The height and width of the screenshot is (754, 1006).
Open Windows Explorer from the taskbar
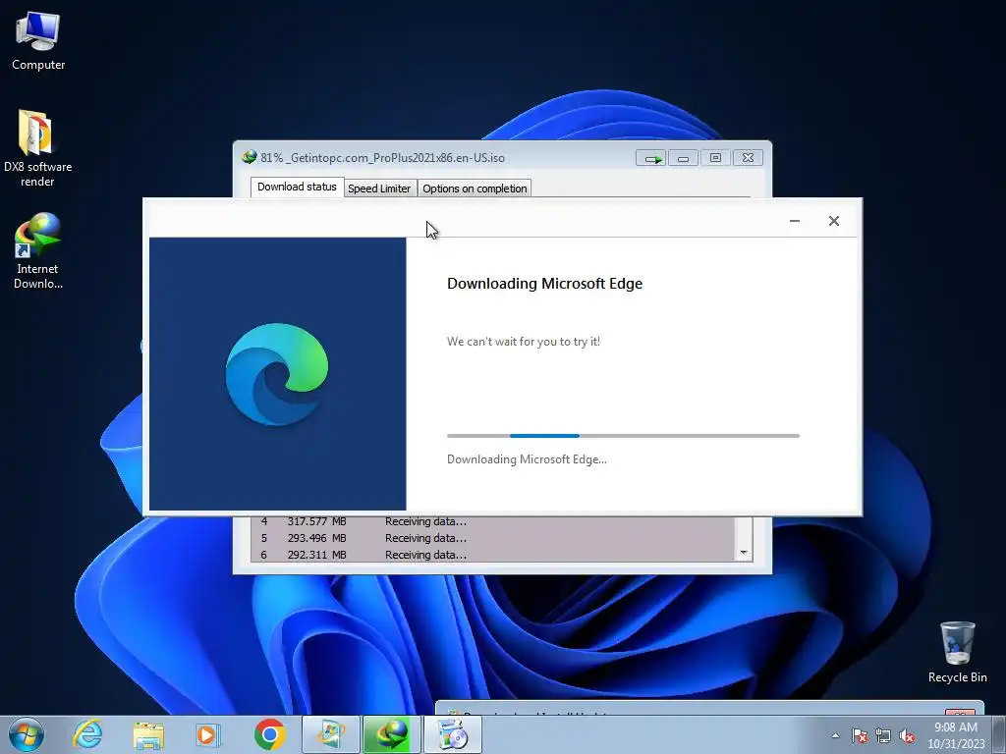pyautogui.click(x=148, y=734)
